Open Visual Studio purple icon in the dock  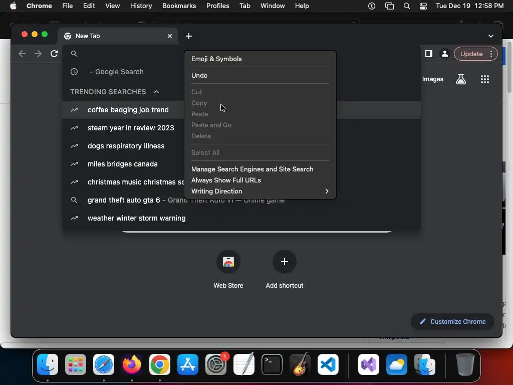[x=369, y=364]
